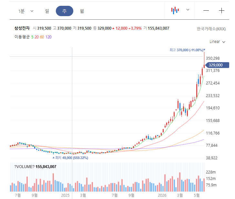The width and height of the screenshot is (235, 199).
Task: Click the 75.9m volume axis label
Action: [x=211, y=185]
